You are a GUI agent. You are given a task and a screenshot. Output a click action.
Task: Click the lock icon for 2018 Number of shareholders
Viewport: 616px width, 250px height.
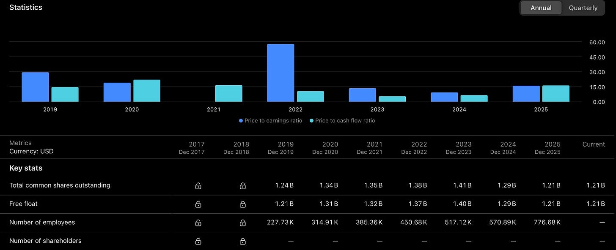242,241
